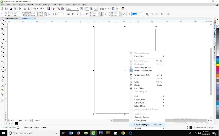This screenshot has width=219, height=136.
Task: Choose Lock Object in context menu
Action: [147, 88]
